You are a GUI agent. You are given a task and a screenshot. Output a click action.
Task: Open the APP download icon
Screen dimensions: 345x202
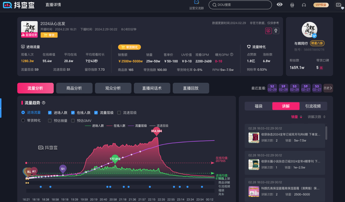click(292, 5)
